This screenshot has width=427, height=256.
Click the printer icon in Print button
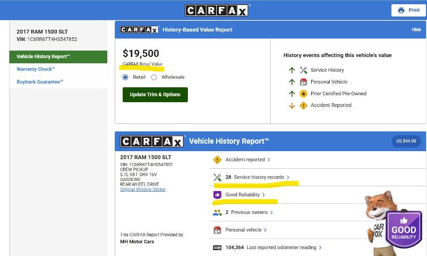click(401, 10)
